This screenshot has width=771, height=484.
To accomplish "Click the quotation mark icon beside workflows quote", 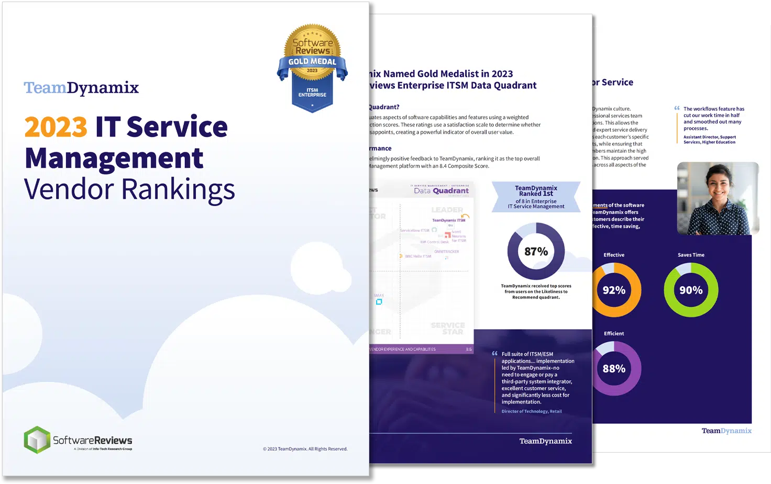I will click(677, 108).
